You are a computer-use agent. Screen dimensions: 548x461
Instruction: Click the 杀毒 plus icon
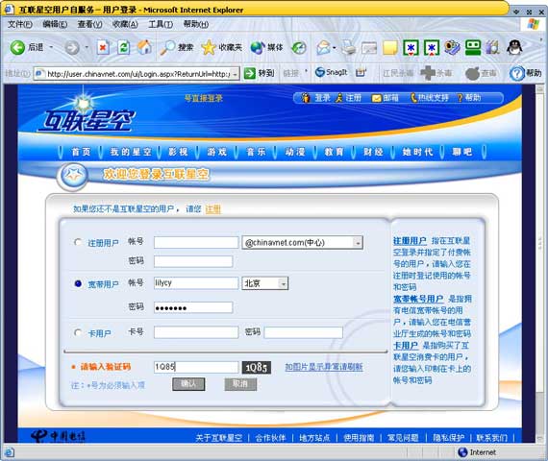point(436,73)
